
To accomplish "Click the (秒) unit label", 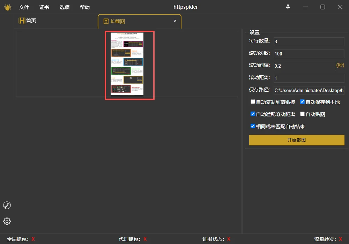I will 340,65.
